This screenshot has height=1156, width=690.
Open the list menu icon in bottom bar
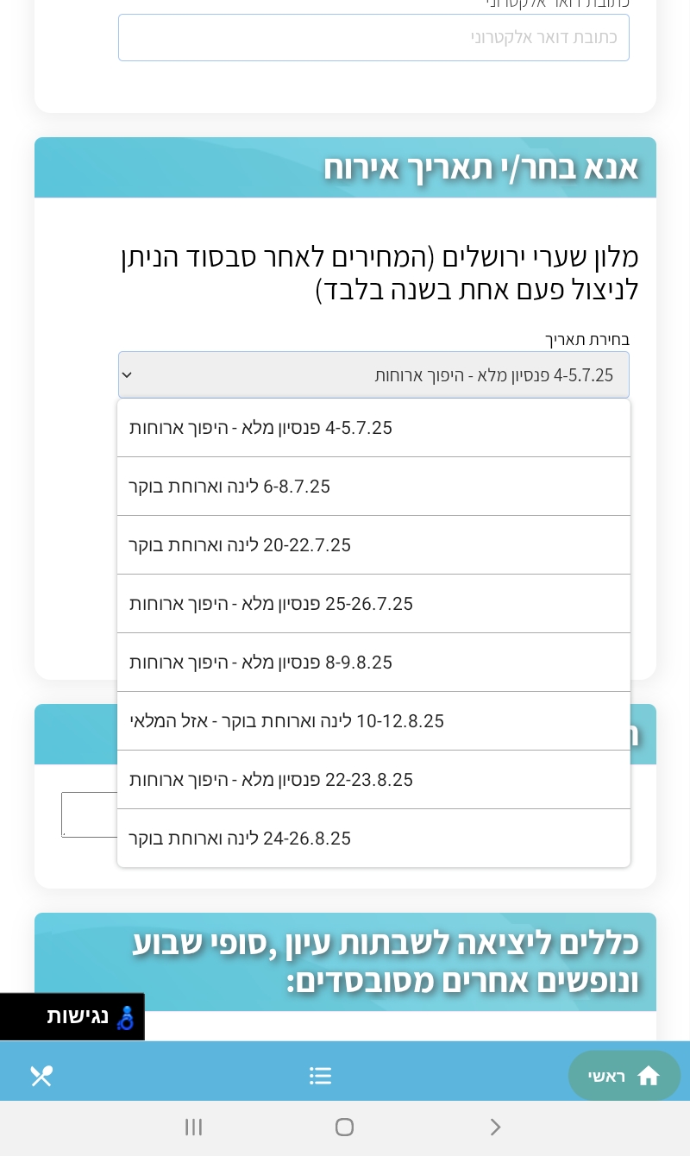point(320,1076)
